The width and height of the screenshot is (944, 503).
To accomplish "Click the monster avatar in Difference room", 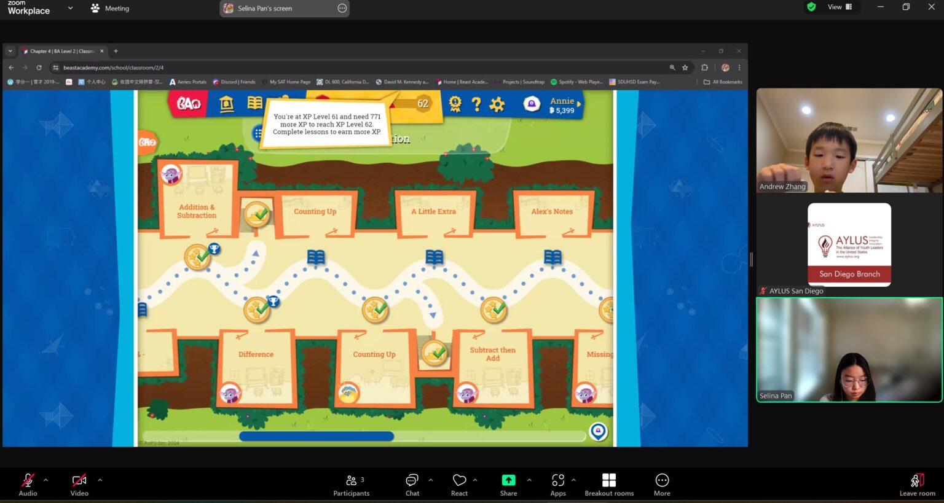I will pyautogui.click(x=230, y=393).
